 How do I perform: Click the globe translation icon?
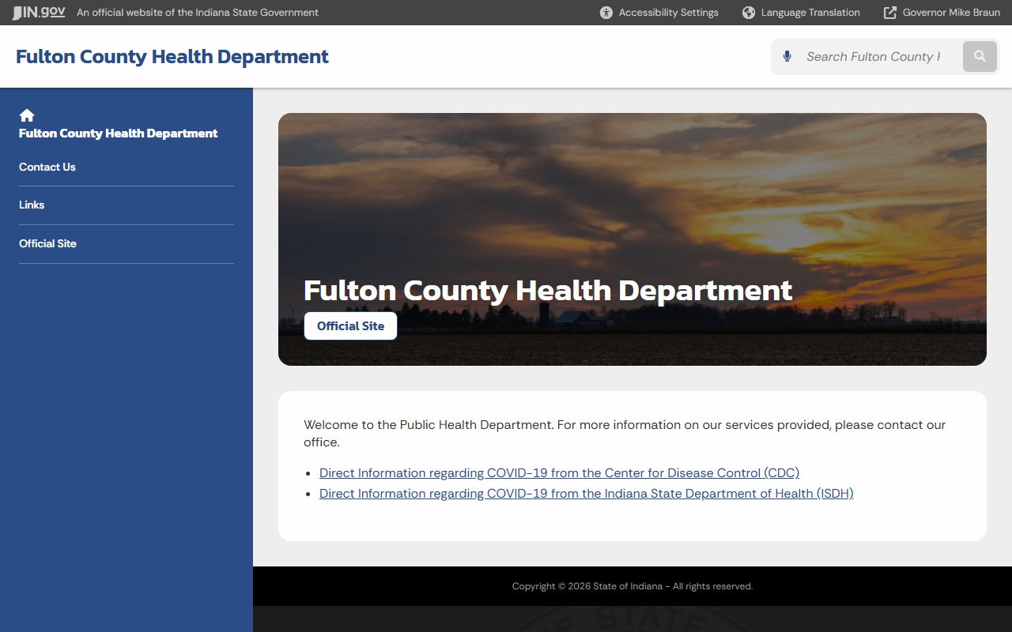point(749,13)
